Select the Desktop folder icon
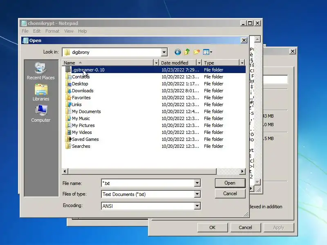The width and height of the screenshot is (327, 245). tap(68, 84)
